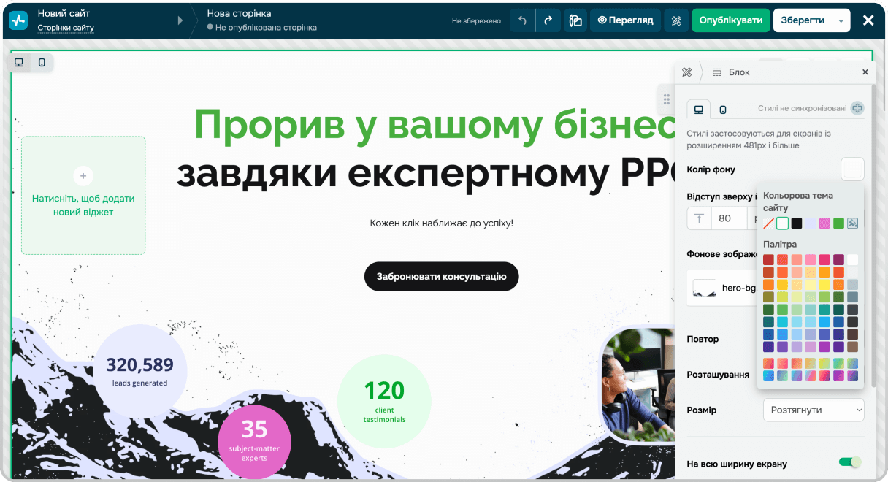
Task: Open the design tools icon in top bar
Action: pos(676,20)
